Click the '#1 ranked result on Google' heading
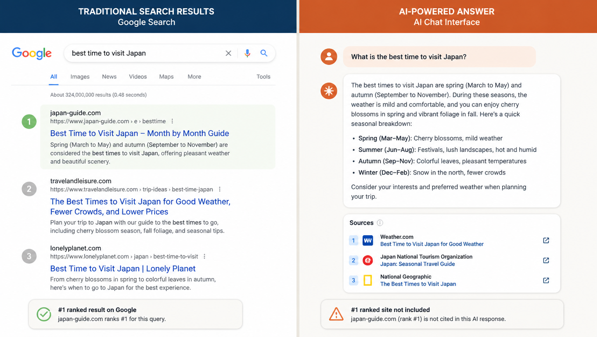The height and width of the screenshot is (337, 597). (97, 310)
